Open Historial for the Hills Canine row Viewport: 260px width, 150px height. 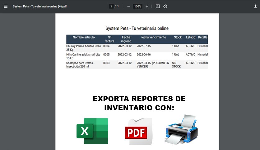tap(203, 55)
